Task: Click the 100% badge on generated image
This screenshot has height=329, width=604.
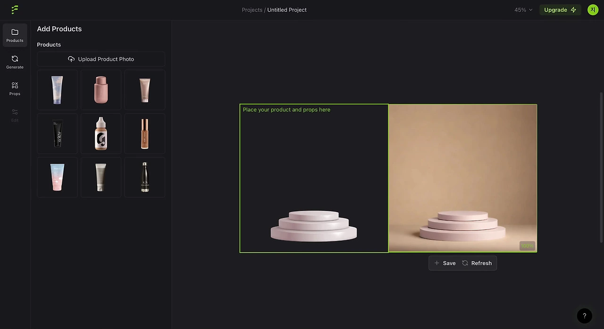Action: pyautogui.click(x=527, y=246)
